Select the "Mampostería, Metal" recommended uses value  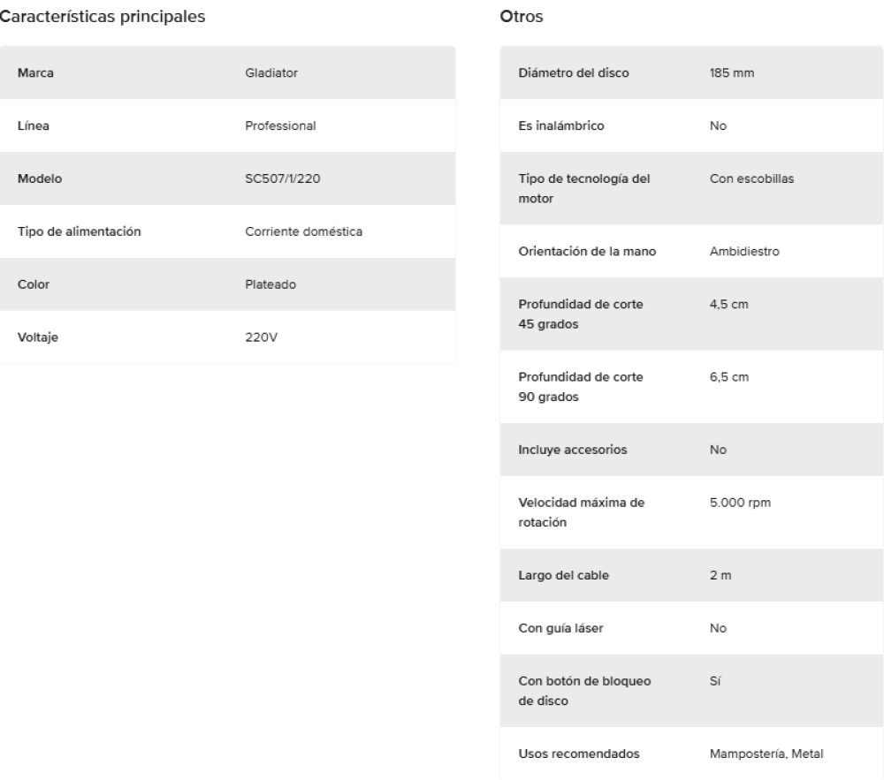(x=766, y=753)
